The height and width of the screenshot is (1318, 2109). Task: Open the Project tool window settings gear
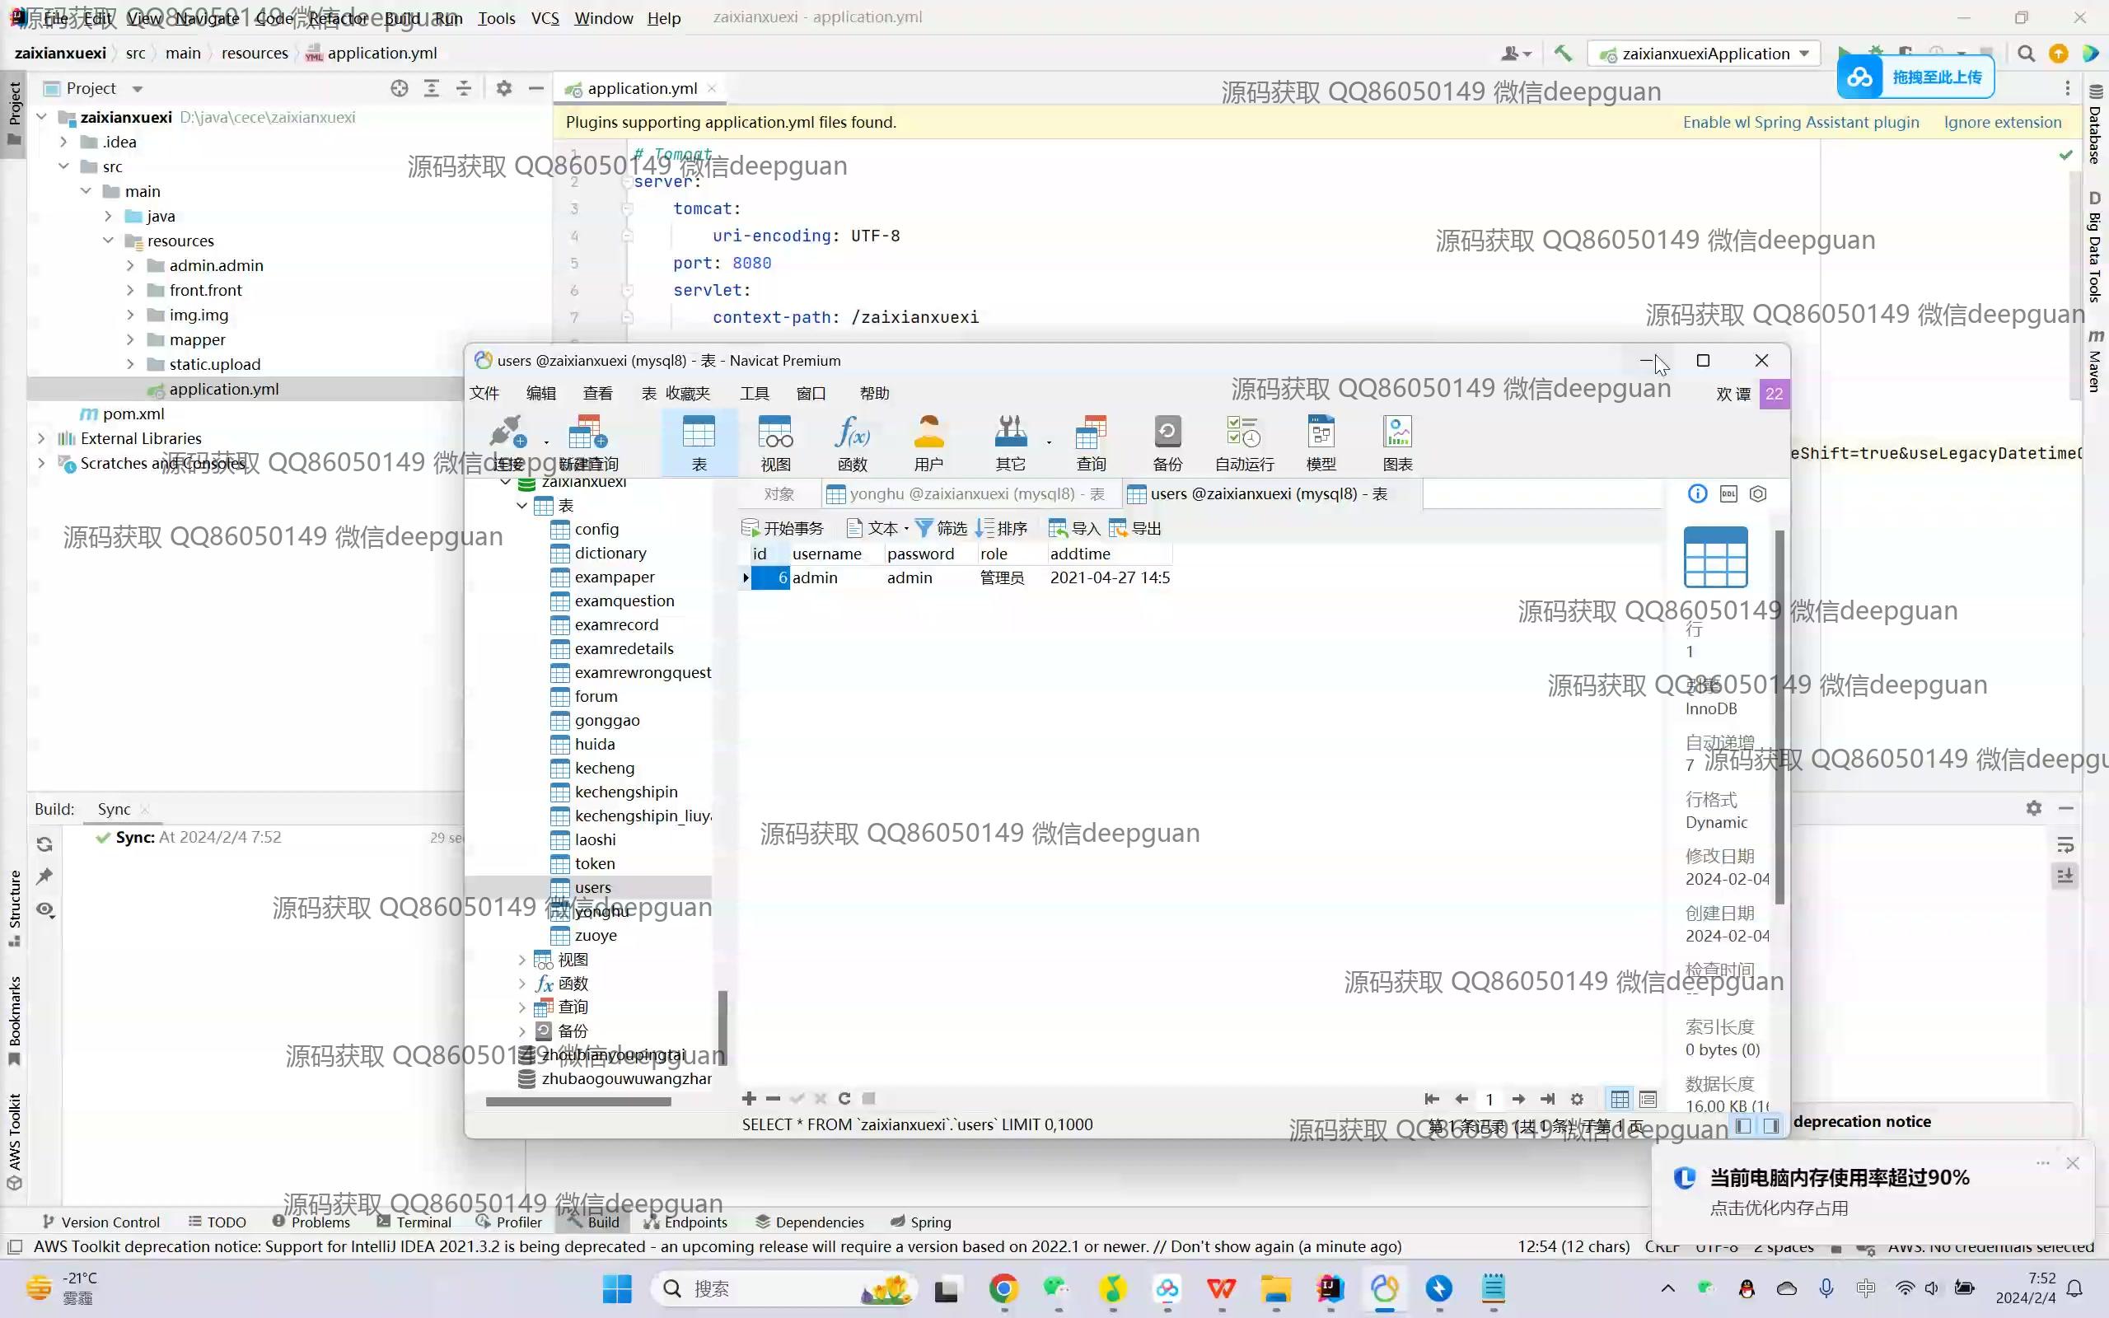pyautogui.click(x=503, y=88)
